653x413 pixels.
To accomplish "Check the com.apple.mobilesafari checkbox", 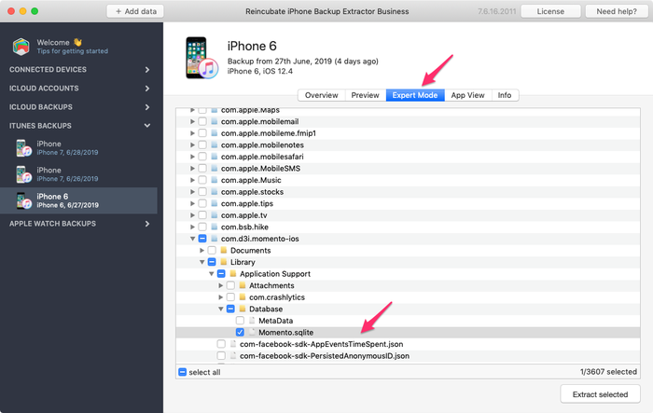I will pos(202,157).
